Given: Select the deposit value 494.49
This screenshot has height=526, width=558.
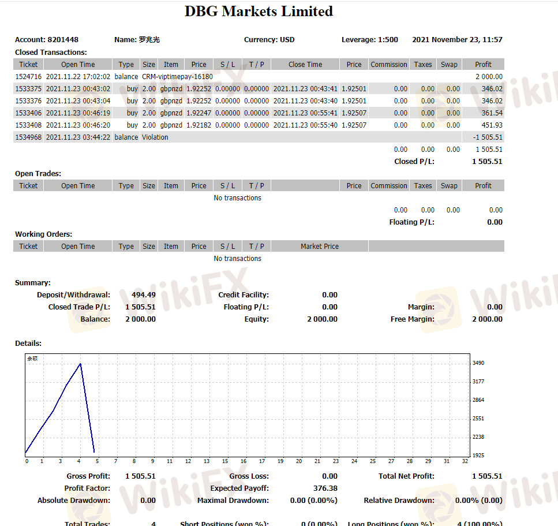Looking at the screenshot, I should tap(144, 295).
